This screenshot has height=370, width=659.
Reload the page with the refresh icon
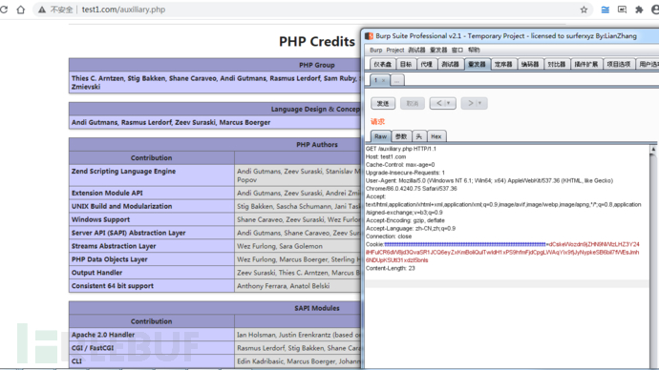tap(4, 10)
